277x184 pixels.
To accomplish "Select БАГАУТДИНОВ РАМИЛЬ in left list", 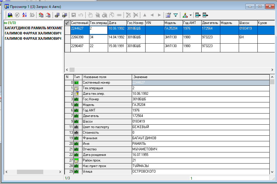I will [33, 28].
